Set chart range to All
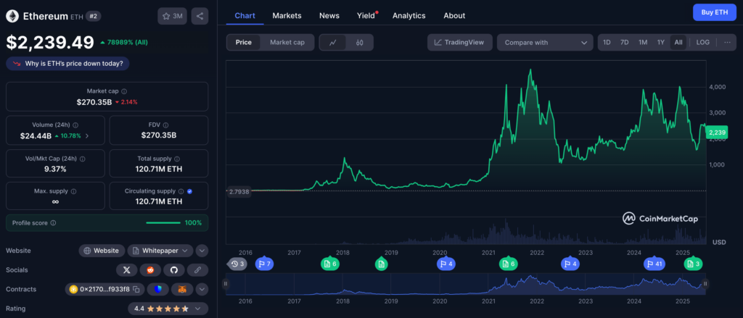The width and height of the screenshot is (743, 318). point(678,42)
